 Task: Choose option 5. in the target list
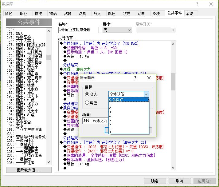[x=128, y=120]
